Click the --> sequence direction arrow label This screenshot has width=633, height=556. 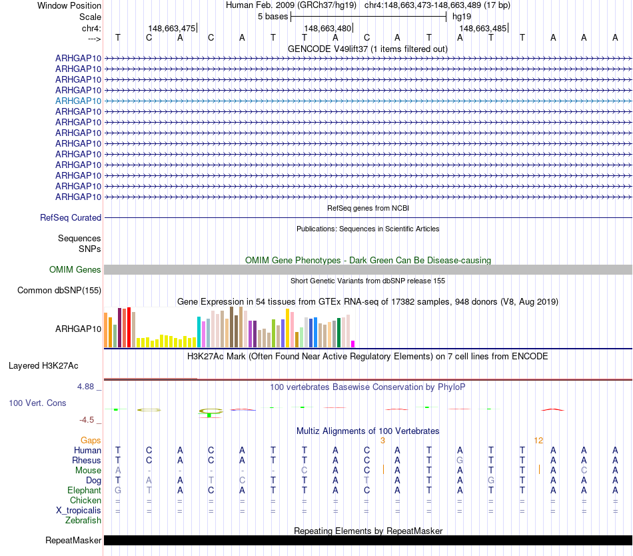tap(95, 39)
